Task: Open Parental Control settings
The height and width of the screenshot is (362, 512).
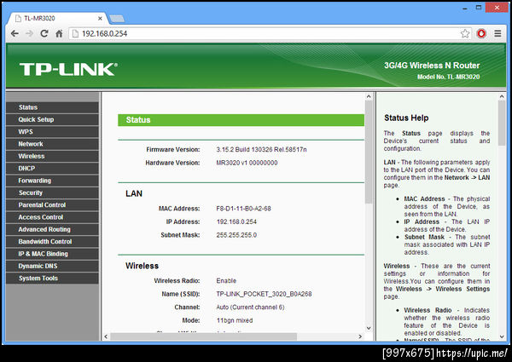Action: coord(52,205)
